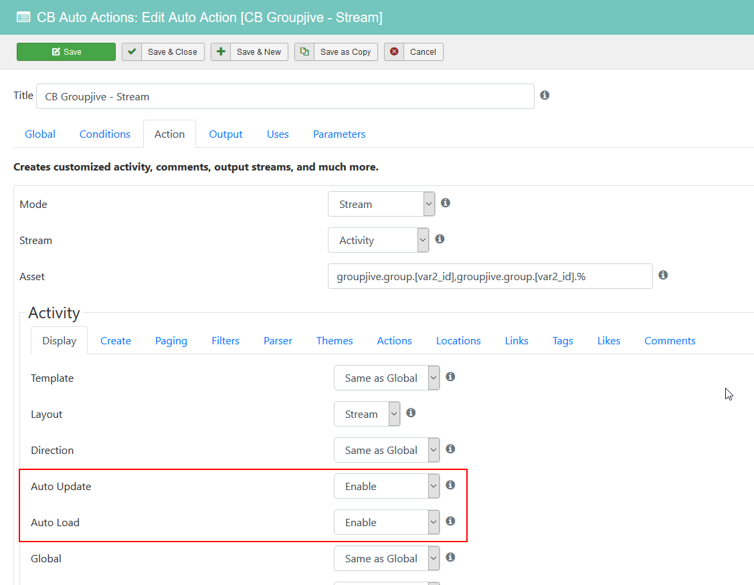Switch to the Create sub-tab
Image resolution: width=754 pixels, height=585 pixels.
pyautogui.click(x=115, y=341)
